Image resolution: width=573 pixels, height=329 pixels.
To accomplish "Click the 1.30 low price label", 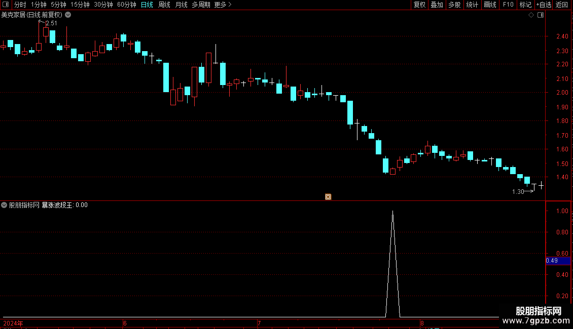I will point(518,191).
